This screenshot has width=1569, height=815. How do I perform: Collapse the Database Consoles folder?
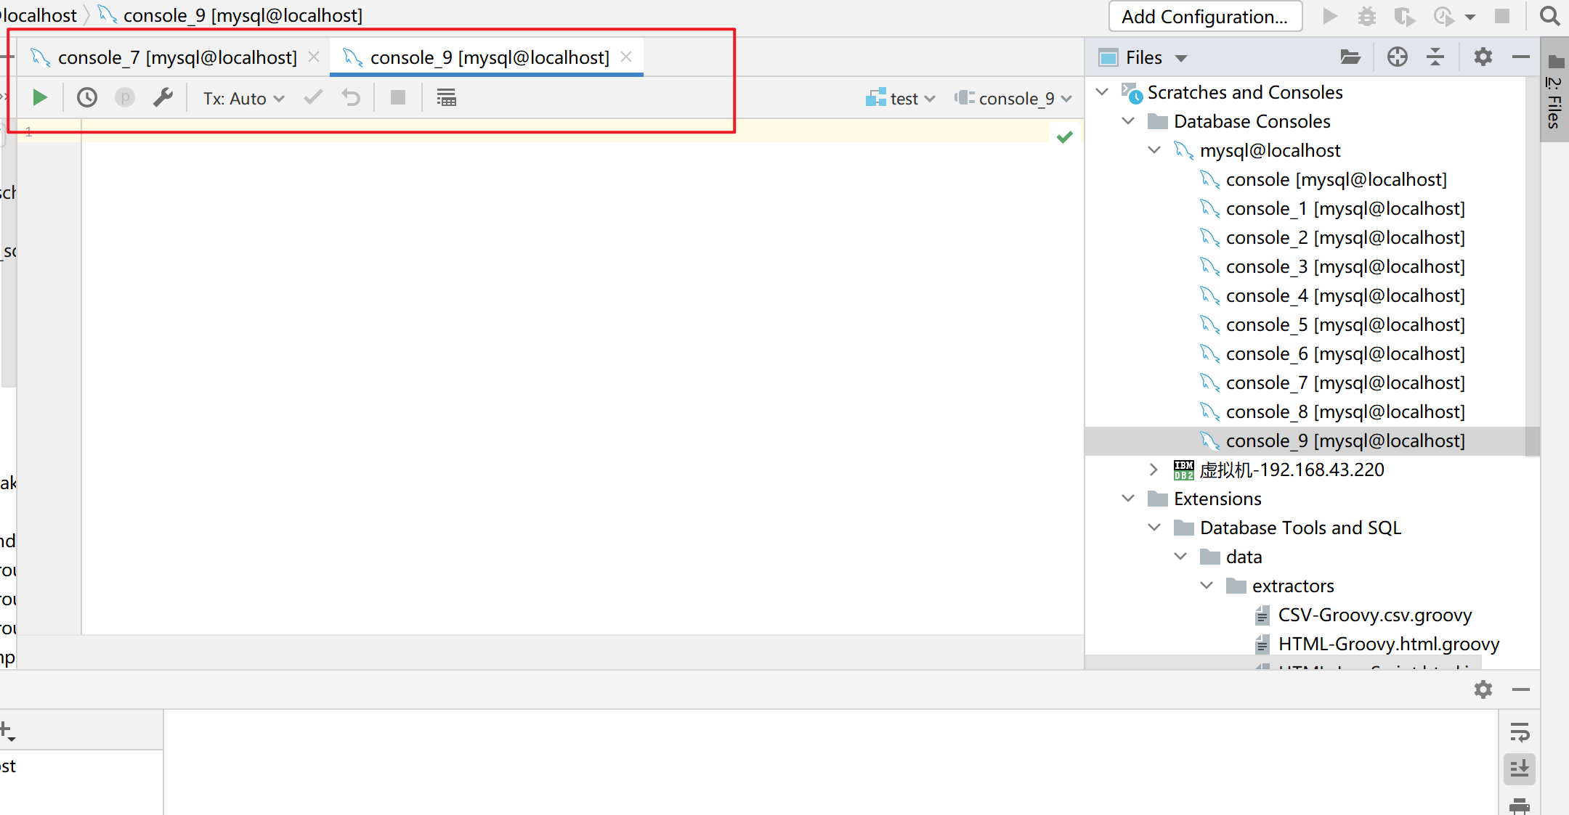coord(1128,120)
